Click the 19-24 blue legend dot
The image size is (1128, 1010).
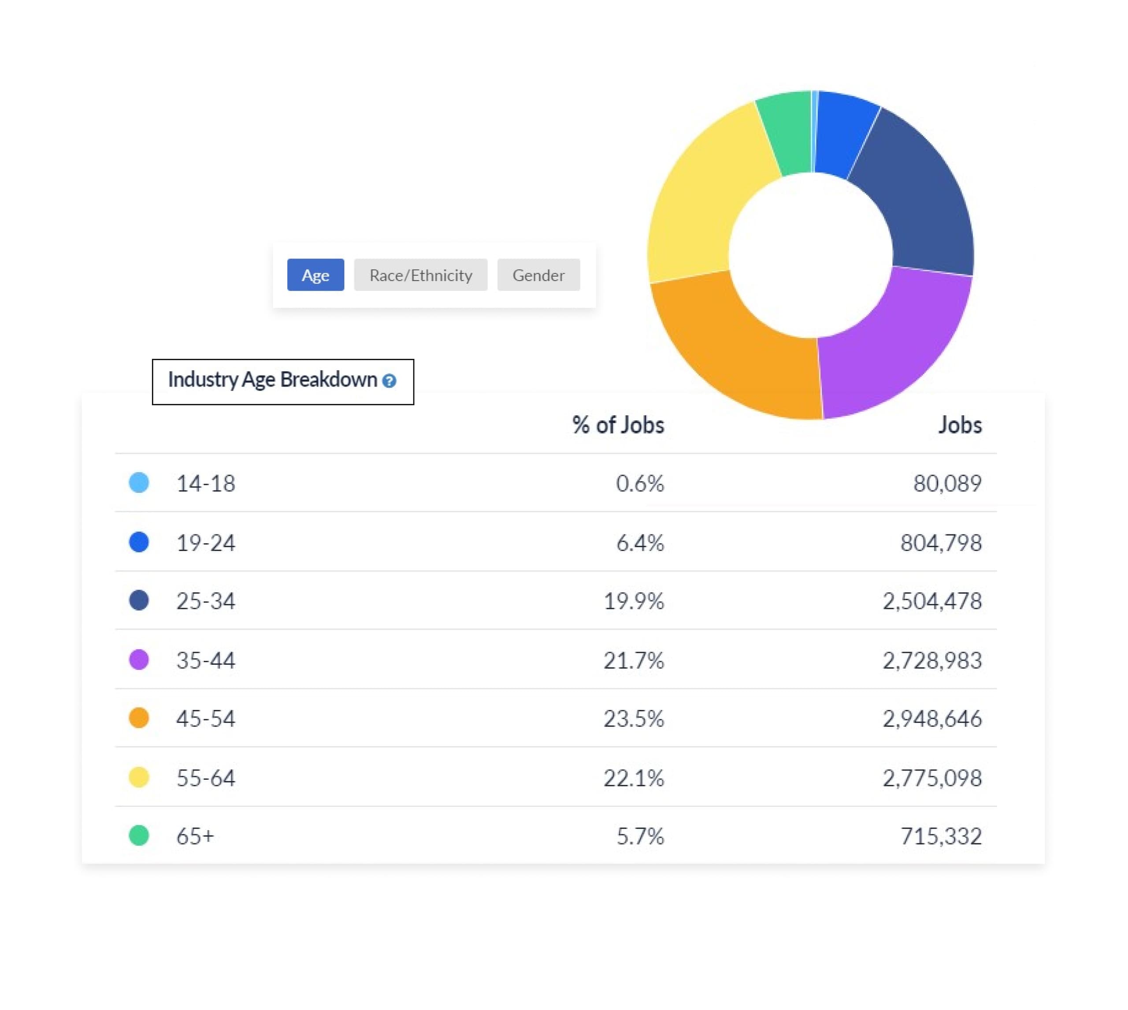[139, 542]
